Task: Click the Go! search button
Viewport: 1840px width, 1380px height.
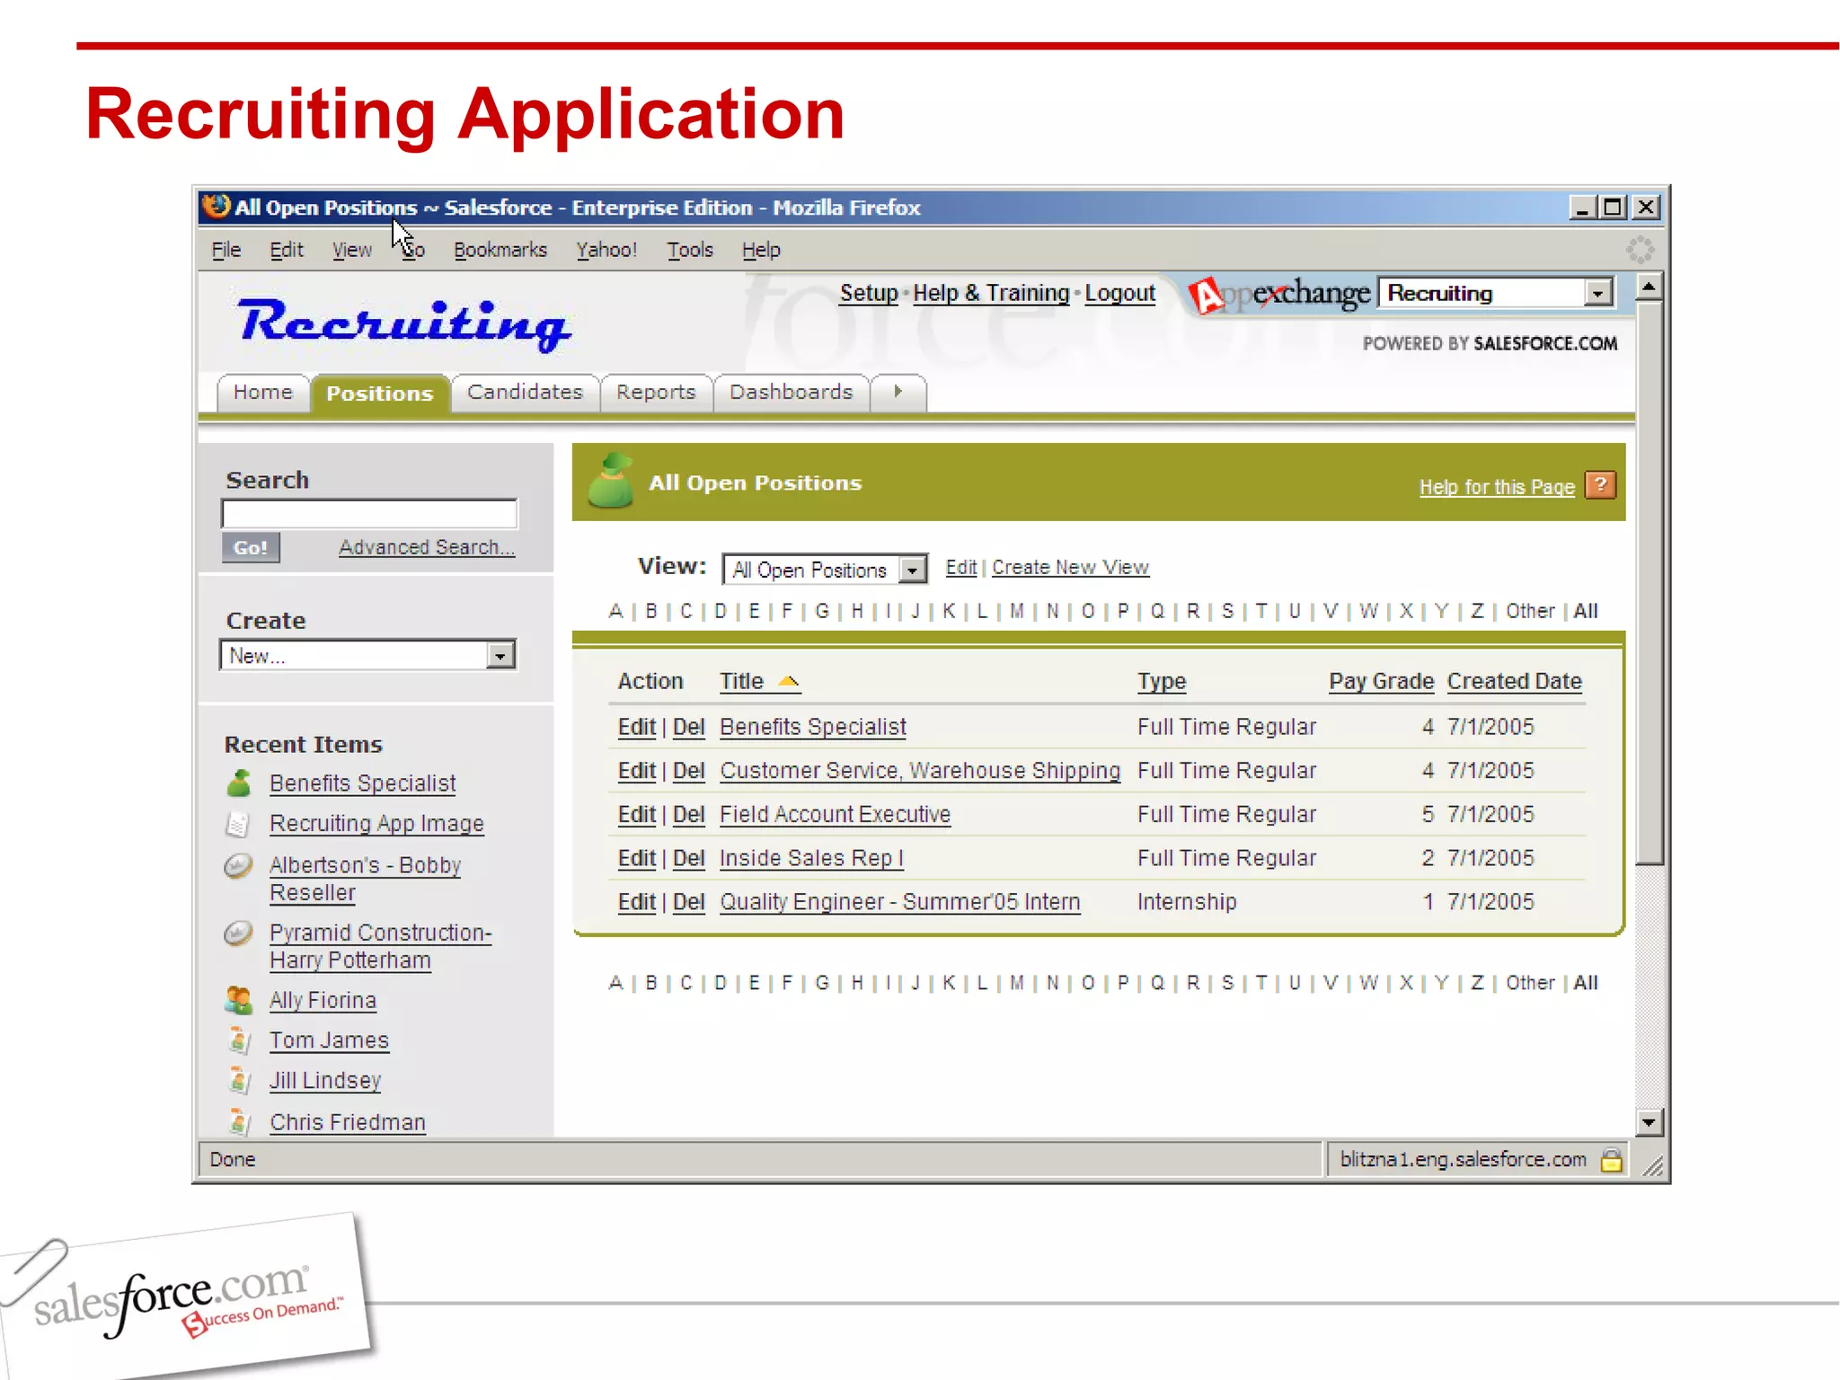Action: pos(251,547)
